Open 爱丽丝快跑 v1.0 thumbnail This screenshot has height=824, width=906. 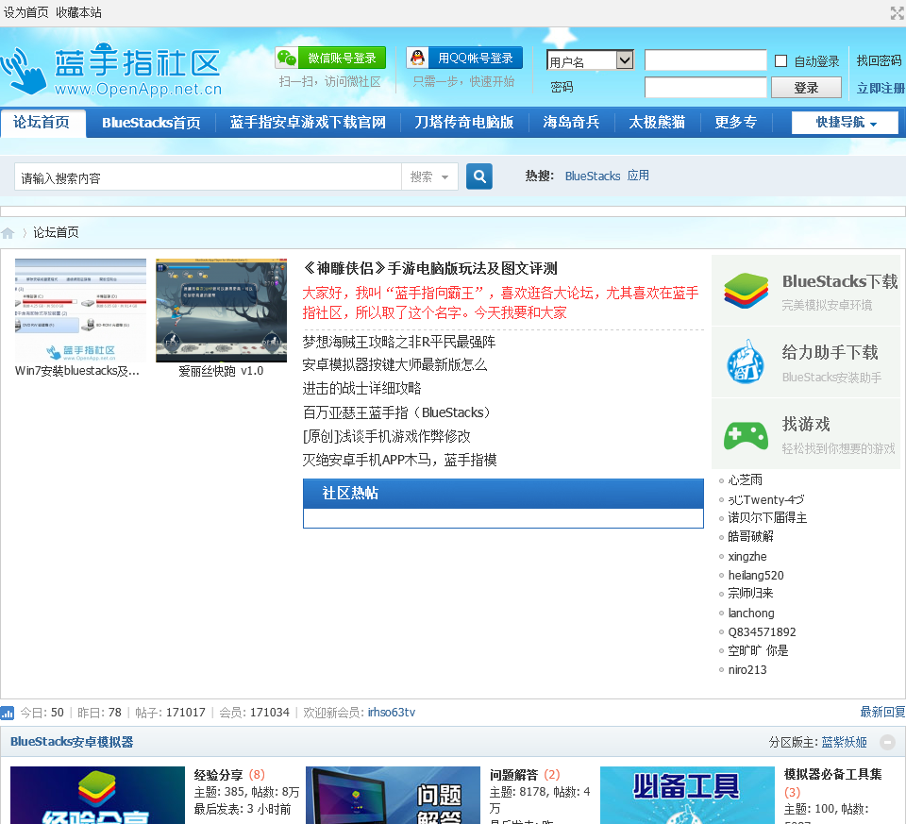[x=221, y=311]
